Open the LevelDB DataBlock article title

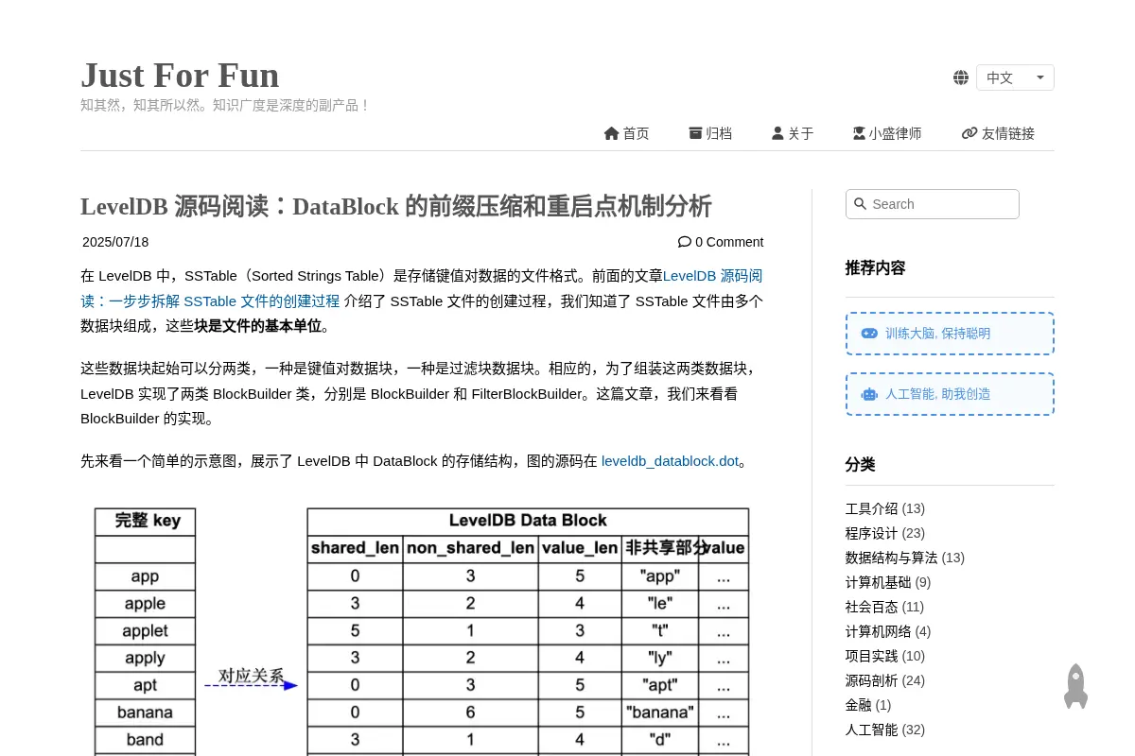[396, 206]
